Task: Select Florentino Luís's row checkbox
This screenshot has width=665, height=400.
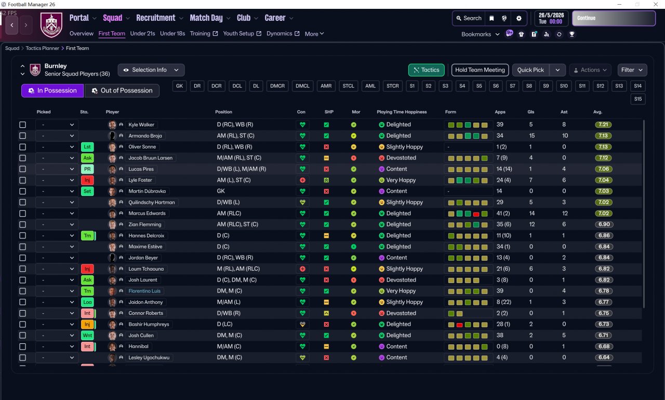Action: click(22, 291)
